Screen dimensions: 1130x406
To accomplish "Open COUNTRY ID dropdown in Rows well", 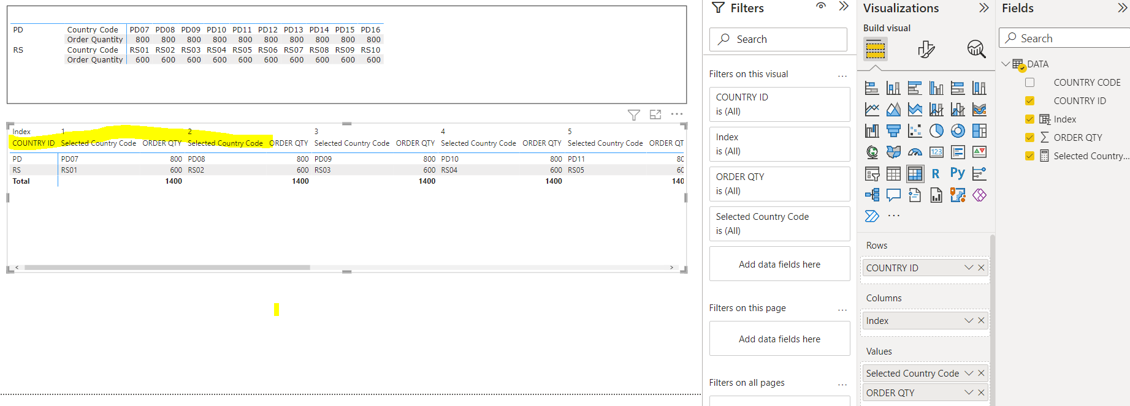I will tap(969, 268).
